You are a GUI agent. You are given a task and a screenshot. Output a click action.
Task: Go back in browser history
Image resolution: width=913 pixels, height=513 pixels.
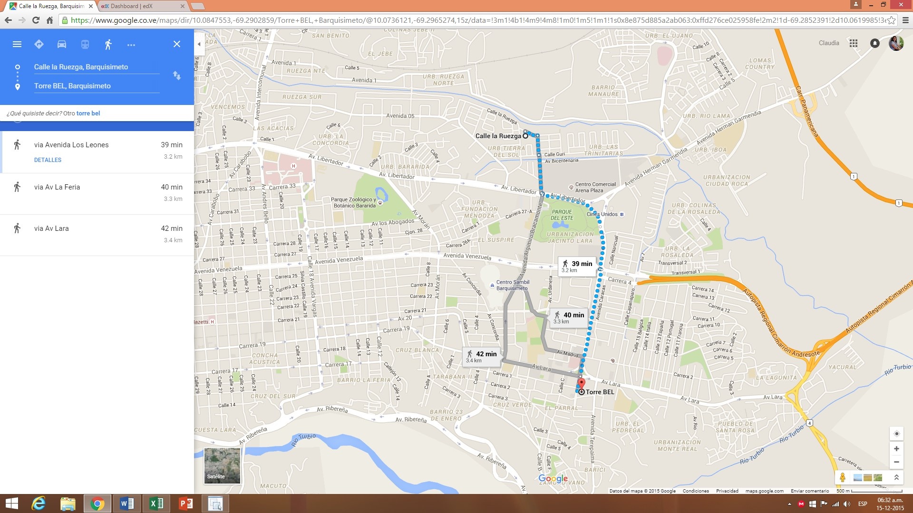tap(8, 20)
